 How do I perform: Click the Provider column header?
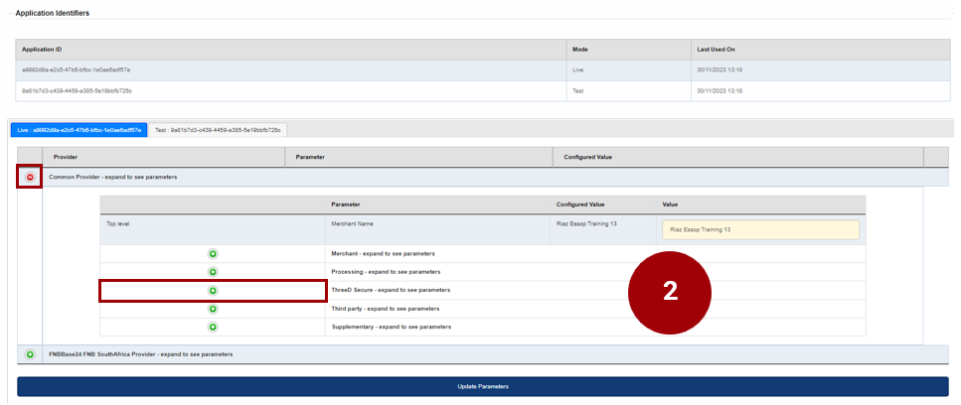[164, 157]
